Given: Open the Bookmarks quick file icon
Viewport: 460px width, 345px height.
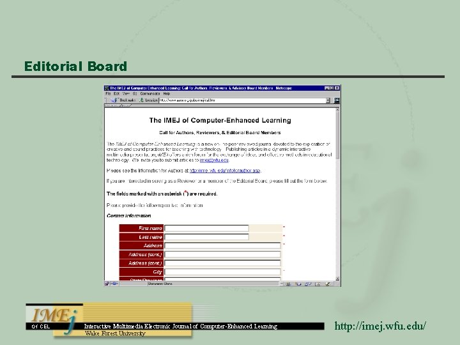Looking at the screenshot, I should [x=114, y=100].
